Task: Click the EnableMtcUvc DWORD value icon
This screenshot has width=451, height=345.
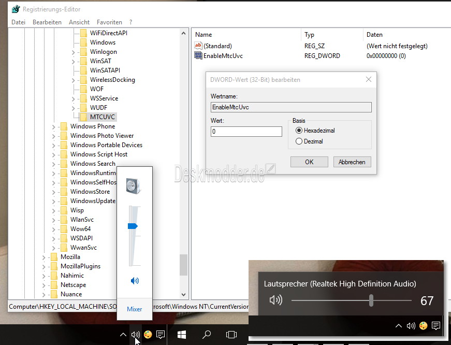Action: pyautogui.click(x=198, y=55)
